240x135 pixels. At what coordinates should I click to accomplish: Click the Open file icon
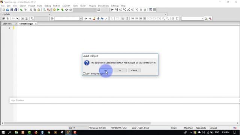(7, 10)
